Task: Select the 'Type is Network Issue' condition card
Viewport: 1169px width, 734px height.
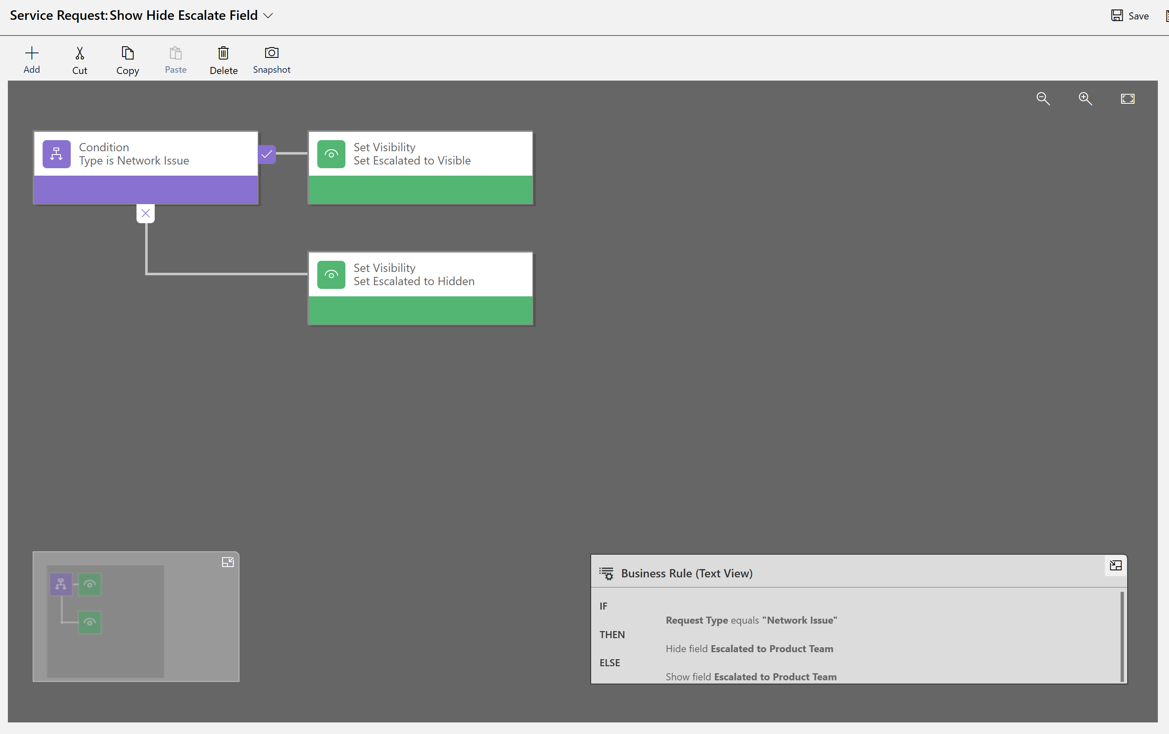Action: pos(146,167)
